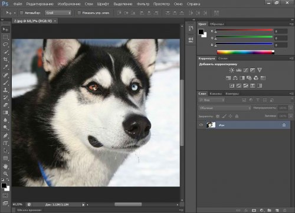Viewport: 295px width, 213px height.
Task: Select the Type tool
Action: pyautogui.click(x=5, y=143)
